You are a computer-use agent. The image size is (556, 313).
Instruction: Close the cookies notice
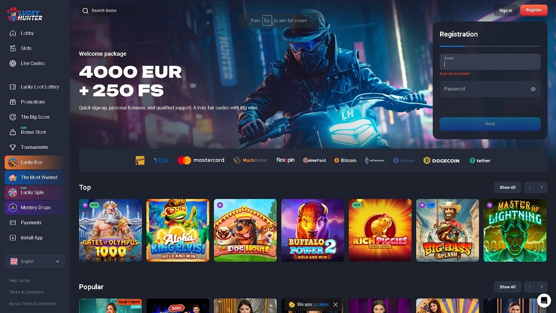click(335, 305)
